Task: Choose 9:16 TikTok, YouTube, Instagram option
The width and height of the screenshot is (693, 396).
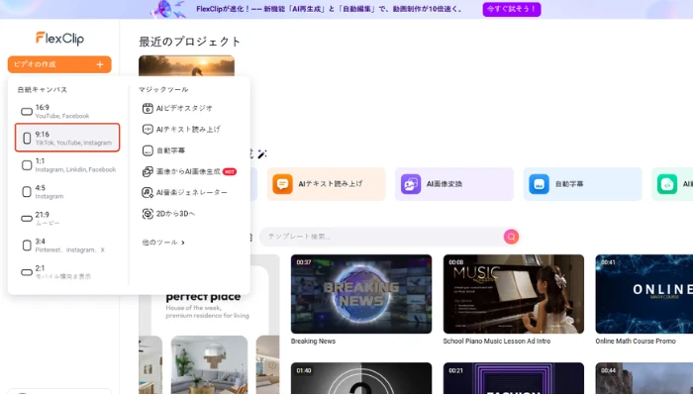Action: (x=67, y=138)
